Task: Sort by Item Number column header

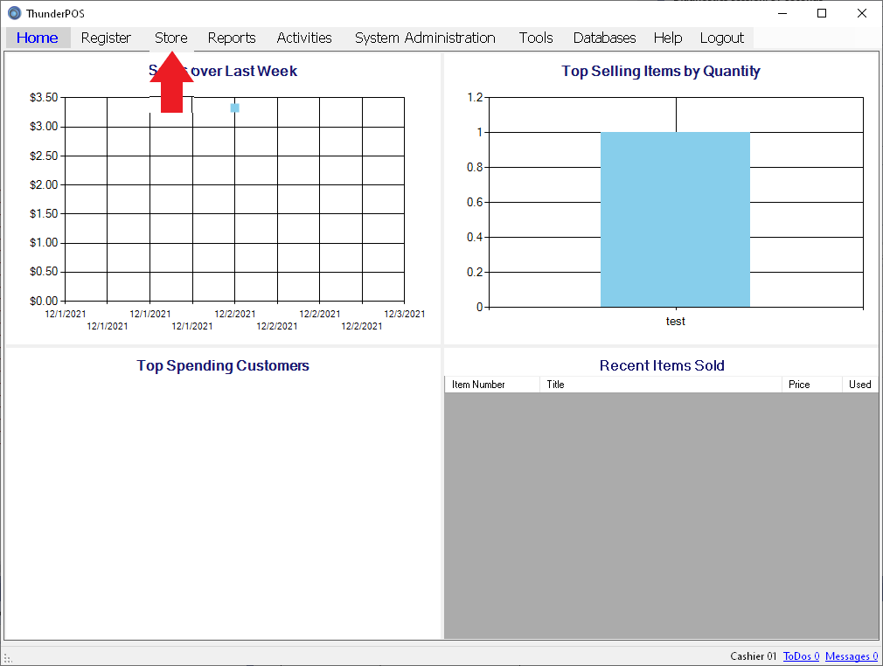Action: pyautogui.click(x=491, y=385)
